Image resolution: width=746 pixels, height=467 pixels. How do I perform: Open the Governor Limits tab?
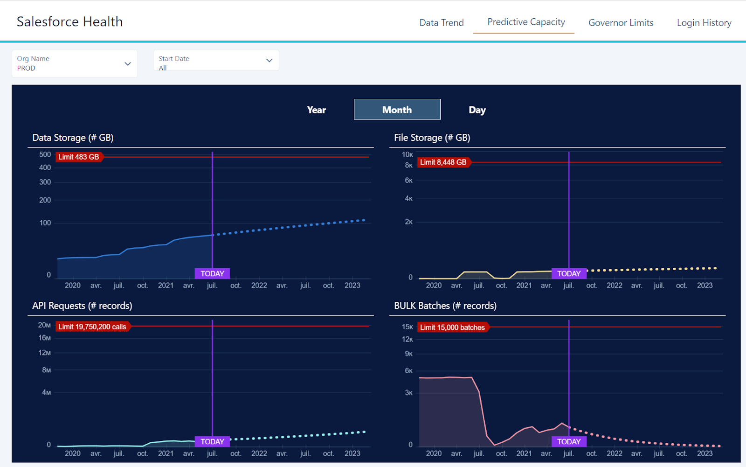621,22
